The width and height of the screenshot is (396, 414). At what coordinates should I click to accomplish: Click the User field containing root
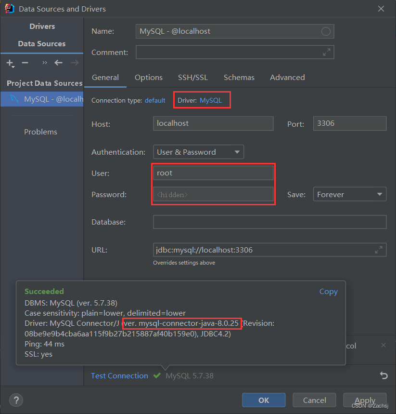(x=213, y=173)
